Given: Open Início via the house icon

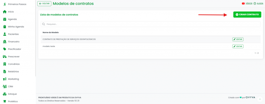Looking at the screenshot, I should [4, 12].
